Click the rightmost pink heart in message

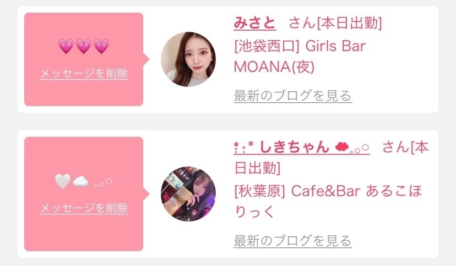[x=101, y=46]
